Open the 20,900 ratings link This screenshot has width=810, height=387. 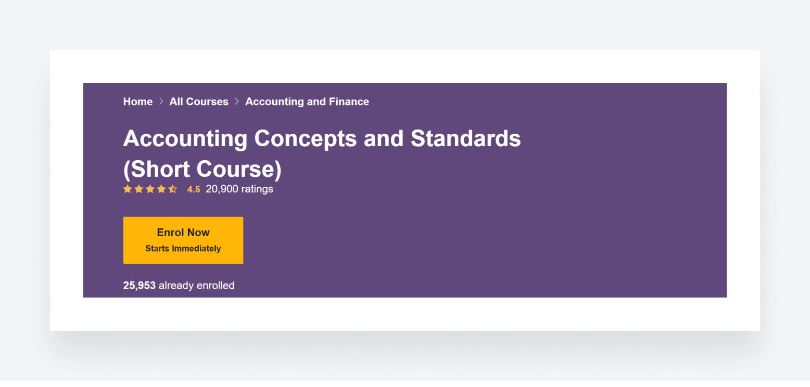[x=239, y=189]
